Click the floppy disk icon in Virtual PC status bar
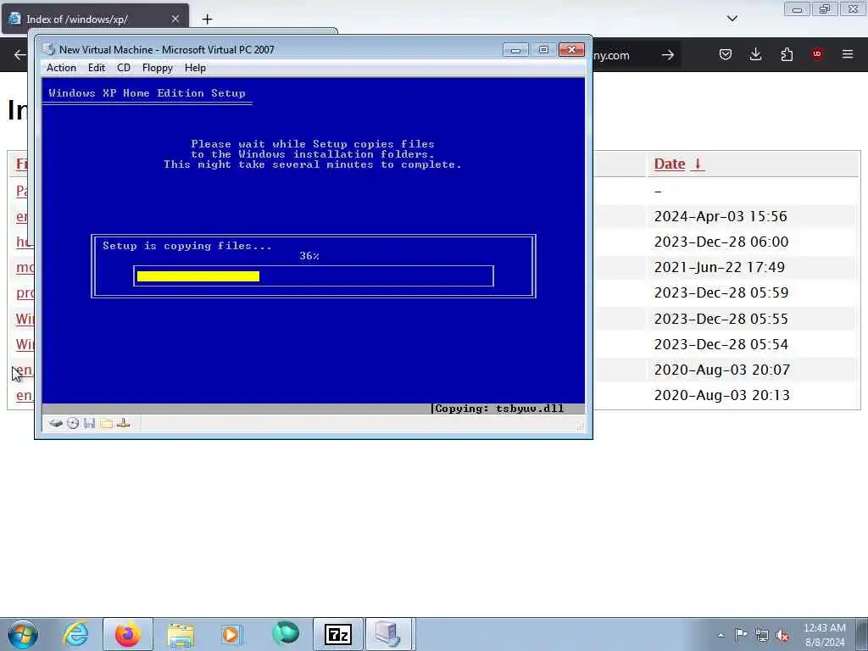 coord(89,424)
